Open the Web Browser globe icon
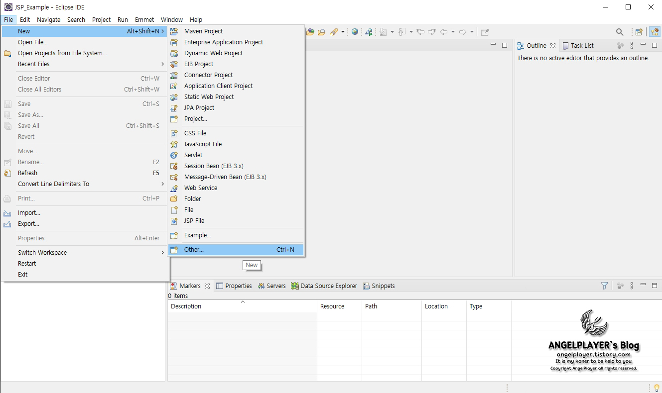The width and height of the screenshot is (662, 393). coord(355,31)
